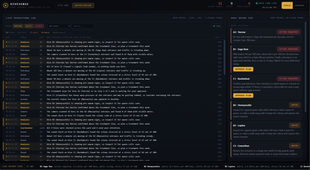310x170 pixels.
Task: Click the Conf column header
Action: [x=217, y=38]
